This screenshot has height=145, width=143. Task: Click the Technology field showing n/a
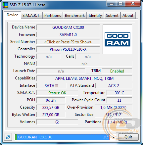(49, 57)
